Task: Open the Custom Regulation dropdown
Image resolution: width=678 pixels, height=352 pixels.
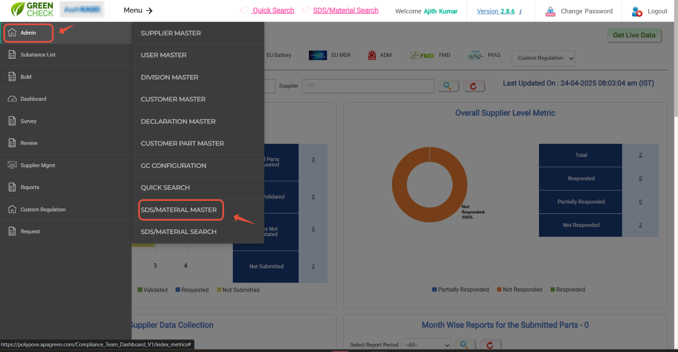Action: pyautogui.click(x=544, y=58)
